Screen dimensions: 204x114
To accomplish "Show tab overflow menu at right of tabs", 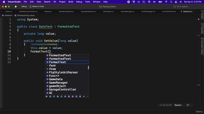I will coord(198,11).
